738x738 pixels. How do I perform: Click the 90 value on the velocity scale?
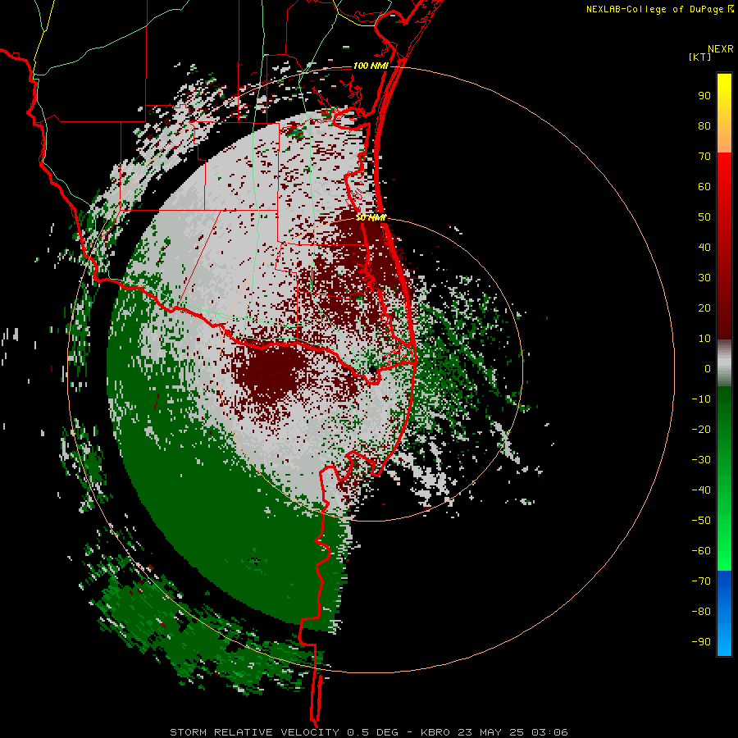pyautogui.click(x=704, y=96)
